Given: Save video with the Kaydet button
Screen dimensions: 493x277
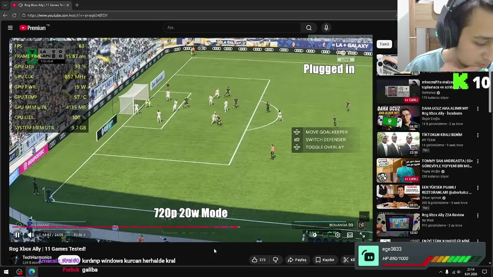Looking at the screenshot, I should point(325,260).
